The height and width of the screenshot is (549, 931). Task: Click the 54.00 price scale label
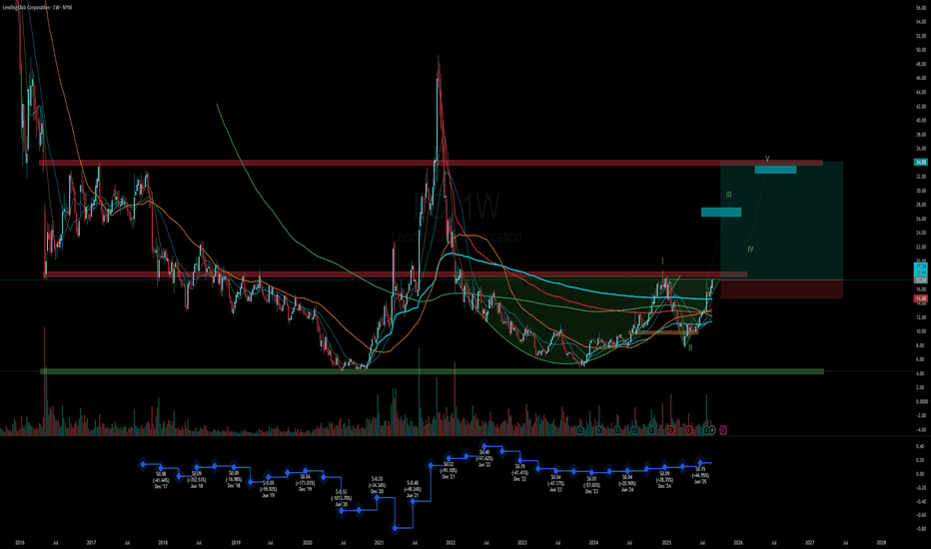click(921, 22)
